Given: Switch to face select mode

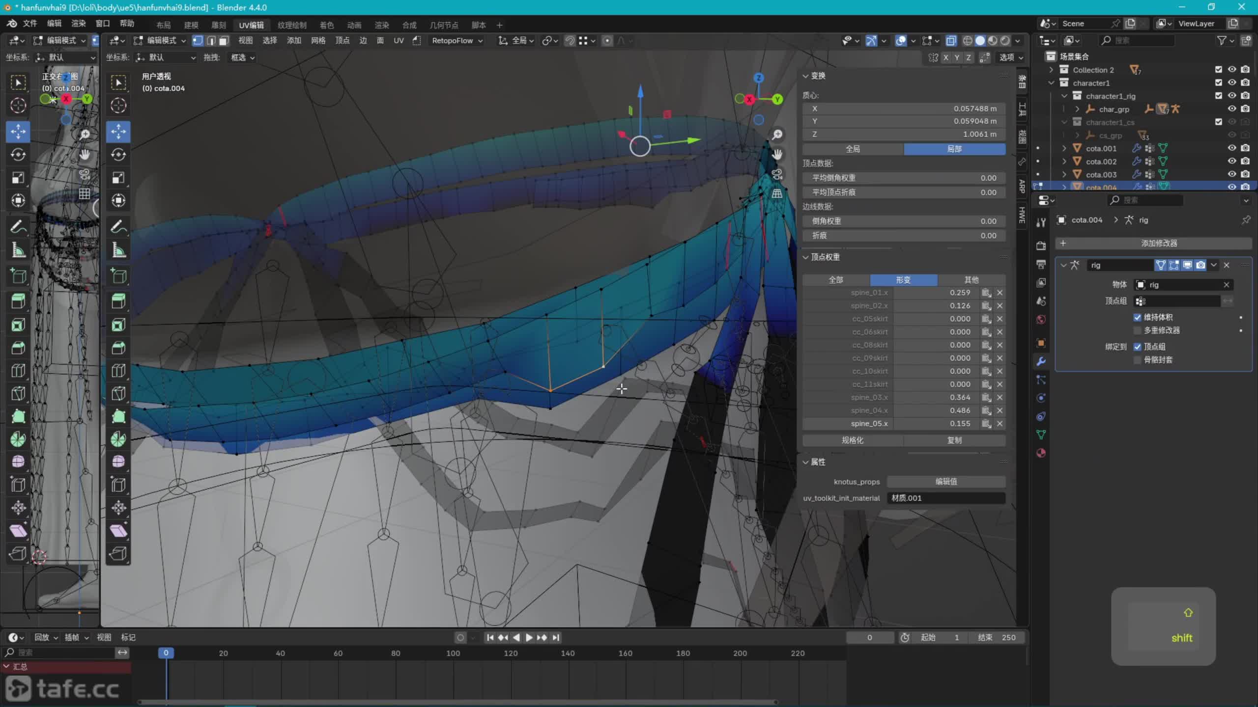Looking at the screenshot, I should coord(224,41).
